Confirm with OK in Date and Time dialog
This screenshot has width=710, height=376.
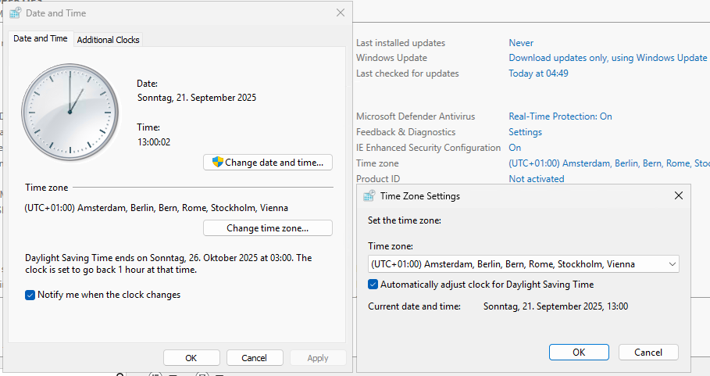pos(191,357)
